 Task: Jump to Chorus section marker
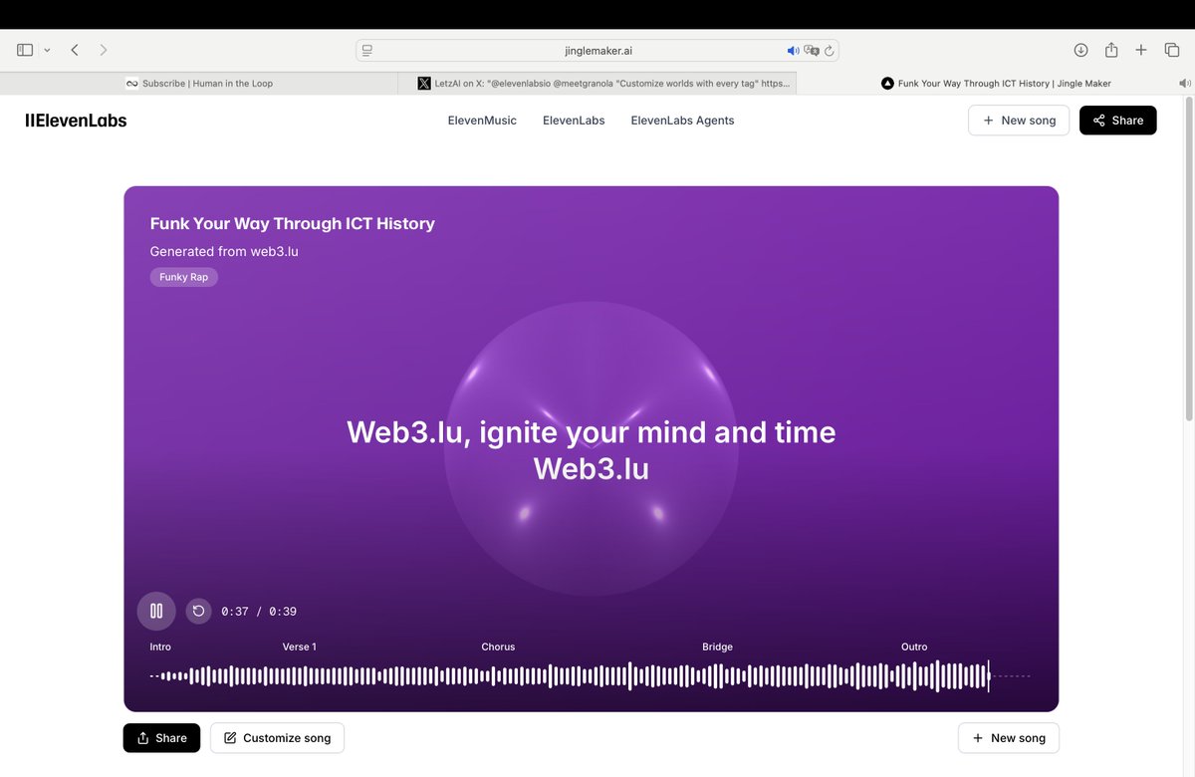tap(498, 647)
